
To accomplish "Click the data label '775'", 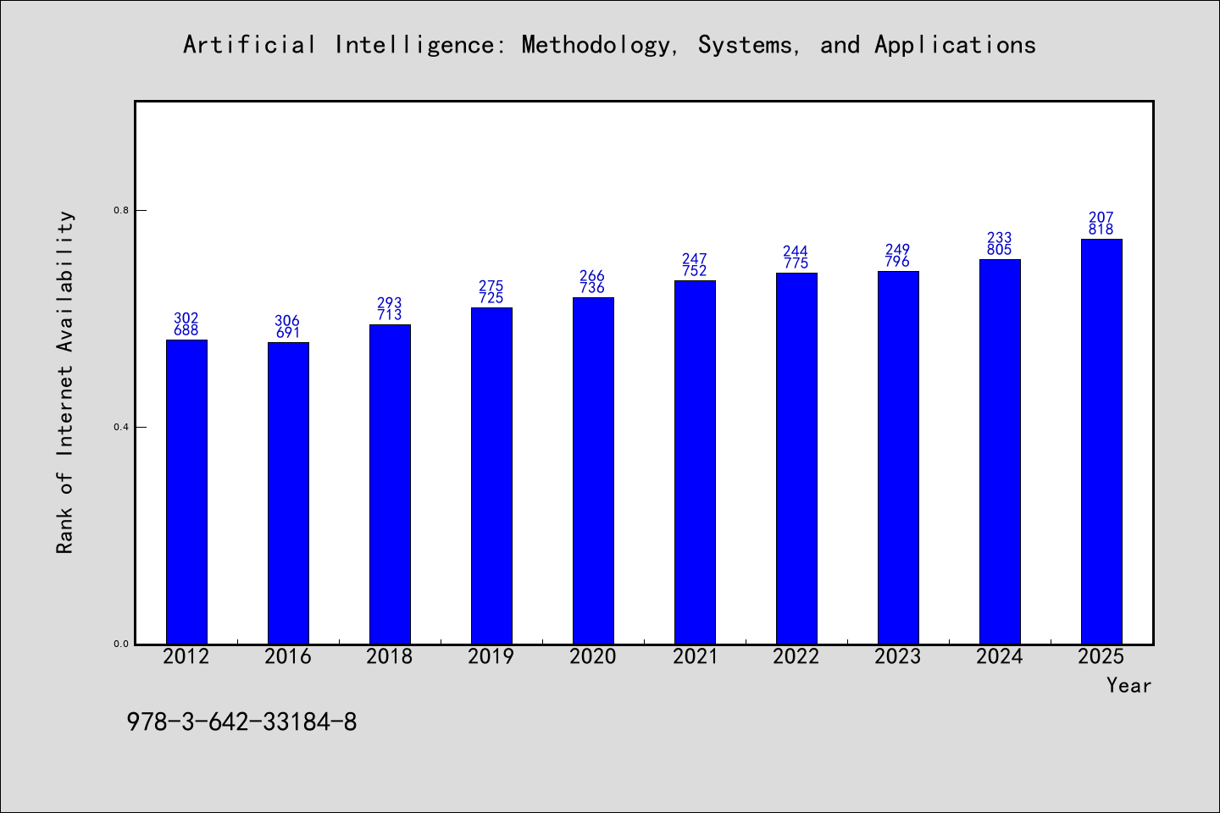I will 796,263.
